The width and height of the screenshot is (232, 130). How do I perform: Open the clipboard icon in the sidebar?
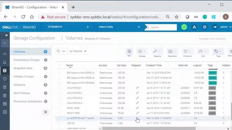pos(5,95)
